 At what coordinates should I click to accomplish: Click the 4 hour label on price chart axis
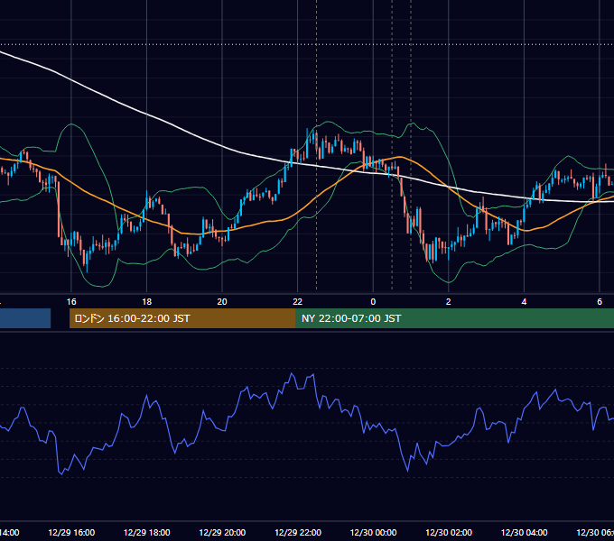pos(524,302)
